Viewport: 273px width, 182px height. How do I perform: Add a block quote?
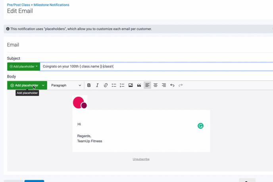[139, 85]
